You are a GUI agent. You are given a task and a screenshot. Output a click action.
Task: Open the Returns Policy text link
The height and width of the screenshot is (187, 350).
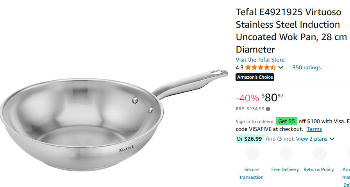pos(319,169)
